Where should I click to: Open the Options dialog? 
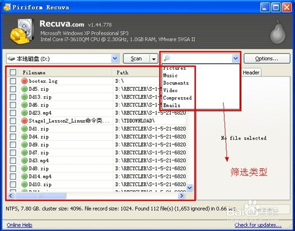(x=267, y=58)
